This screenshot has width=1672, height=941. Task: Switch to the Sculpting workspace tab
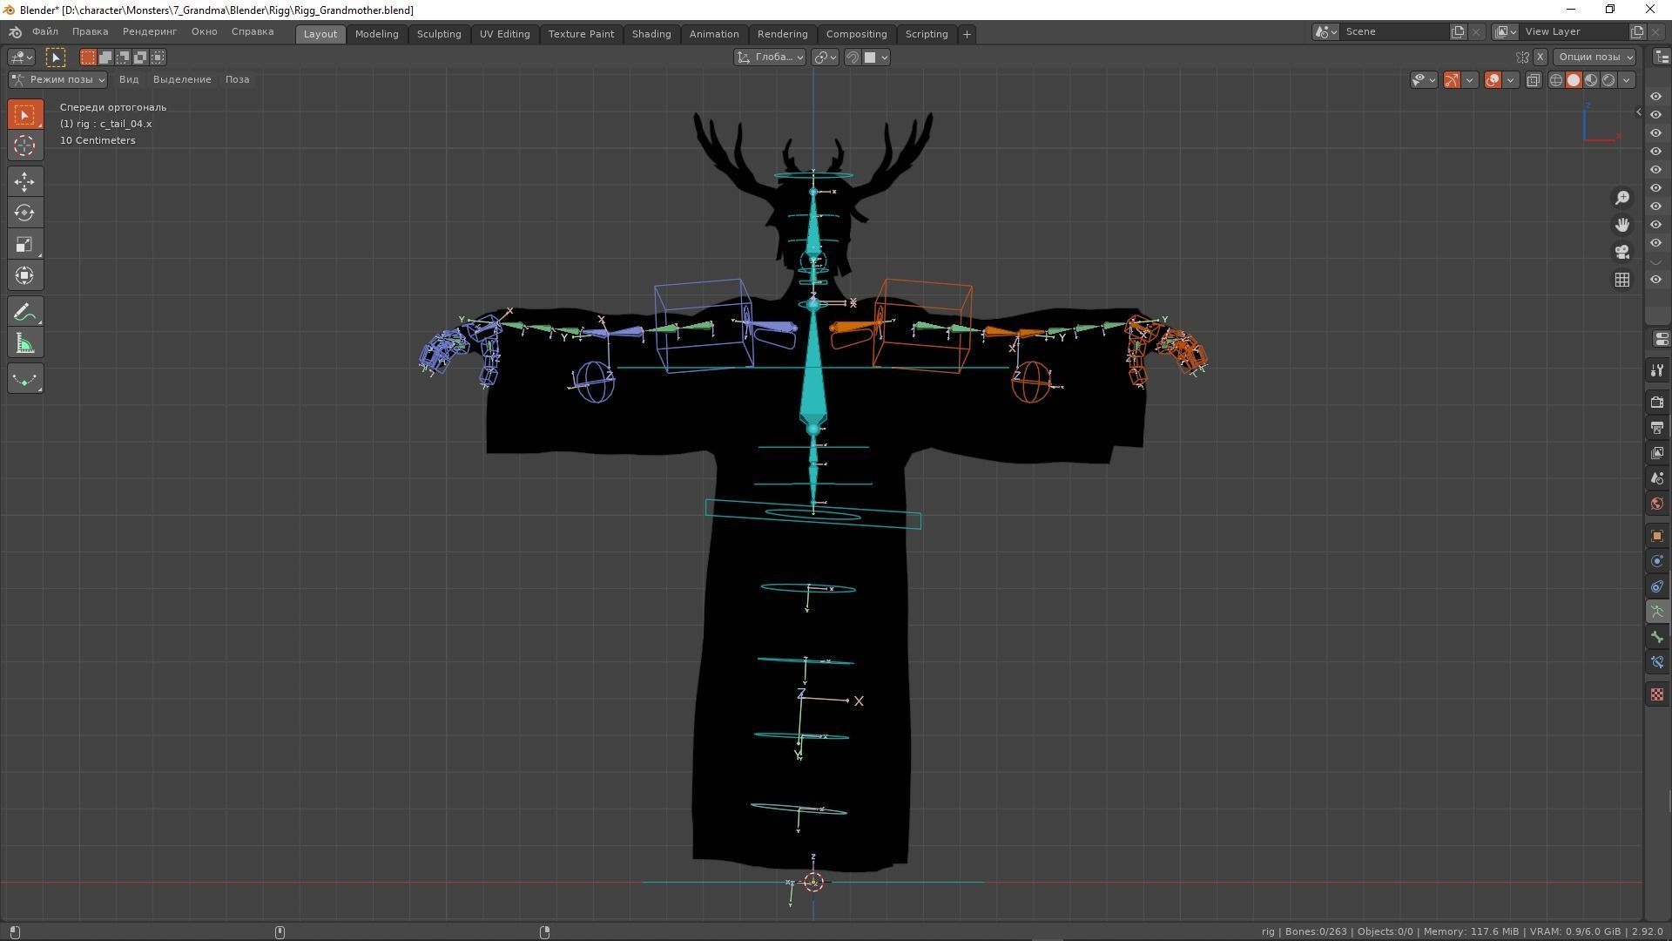coord(438,34)
